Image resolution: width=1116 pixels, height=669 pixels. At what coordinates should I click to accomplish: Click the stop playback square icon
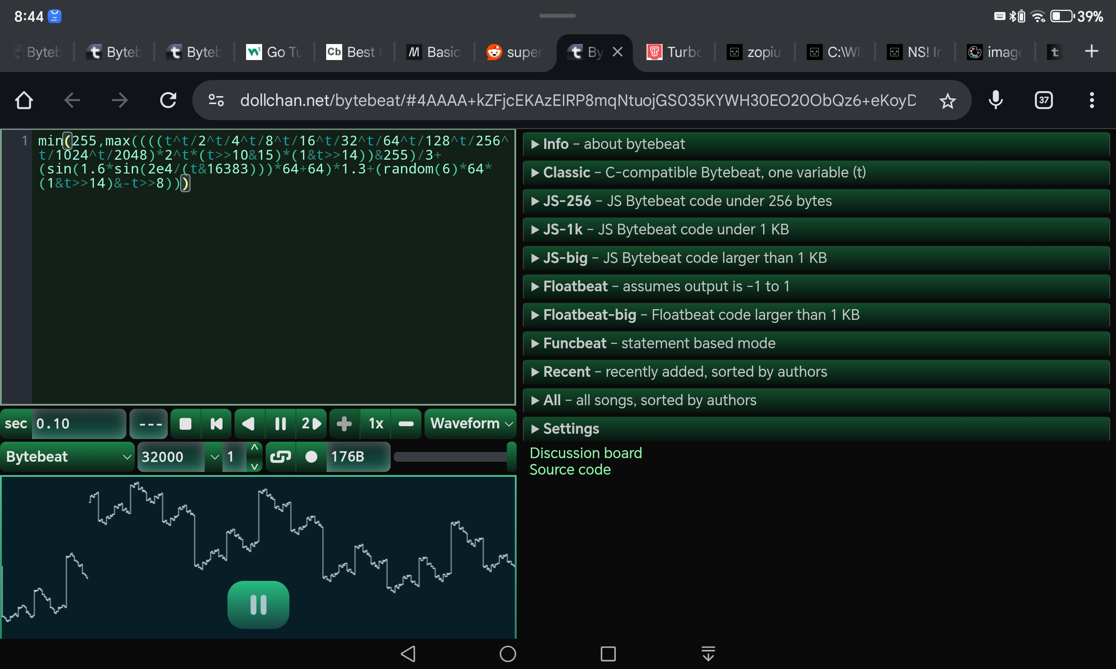tap(185, 424)
